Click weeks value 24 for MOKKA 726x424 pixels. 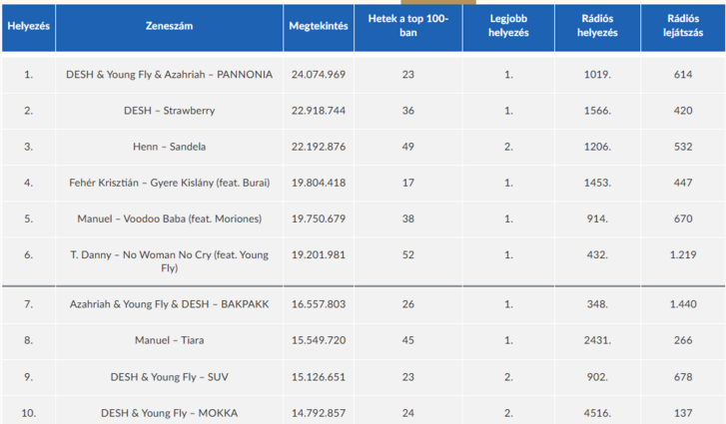tap(407, 413)
